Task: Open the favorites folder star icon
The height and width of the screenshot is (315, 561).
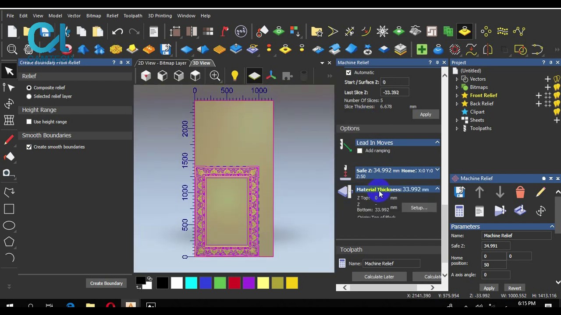Action: coord(316,31)
